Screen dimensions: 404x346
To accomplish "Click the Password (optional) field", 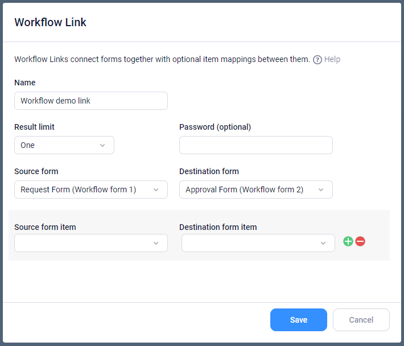I will (x=256, y=145).
